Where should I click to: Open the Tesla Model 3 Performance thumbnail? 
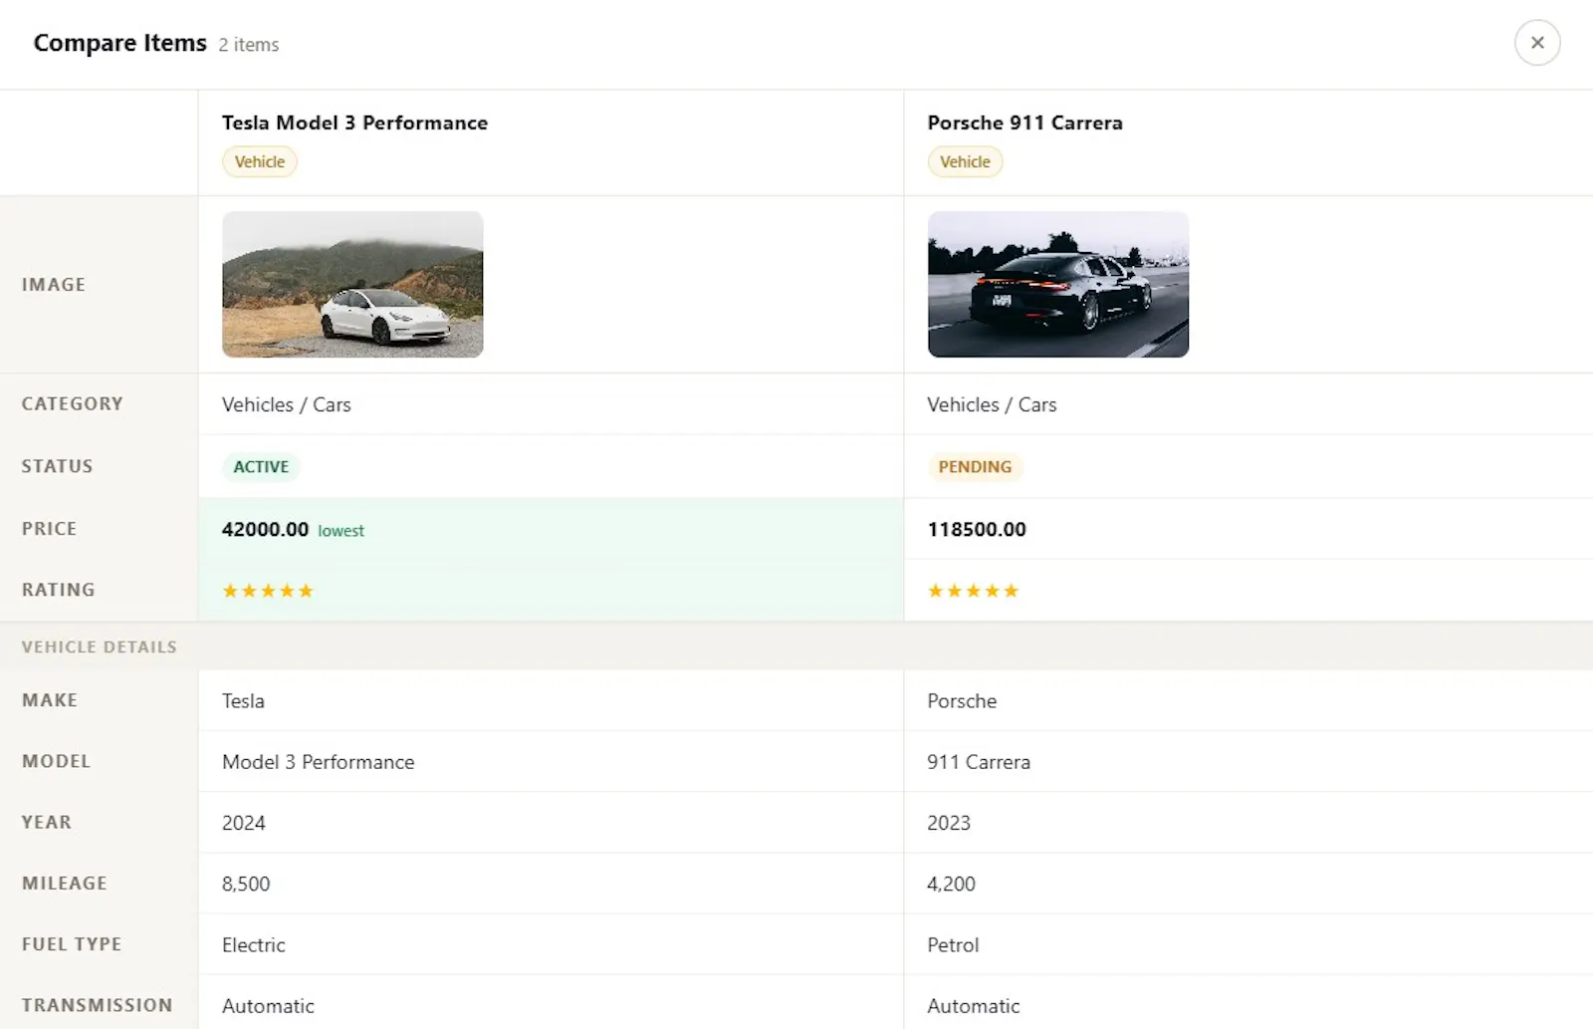352,284
